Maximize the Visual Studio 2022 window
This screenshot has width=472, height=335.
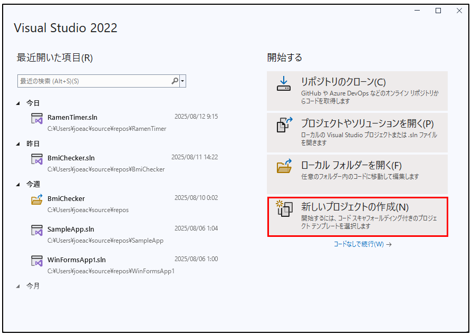click(438, 11)
